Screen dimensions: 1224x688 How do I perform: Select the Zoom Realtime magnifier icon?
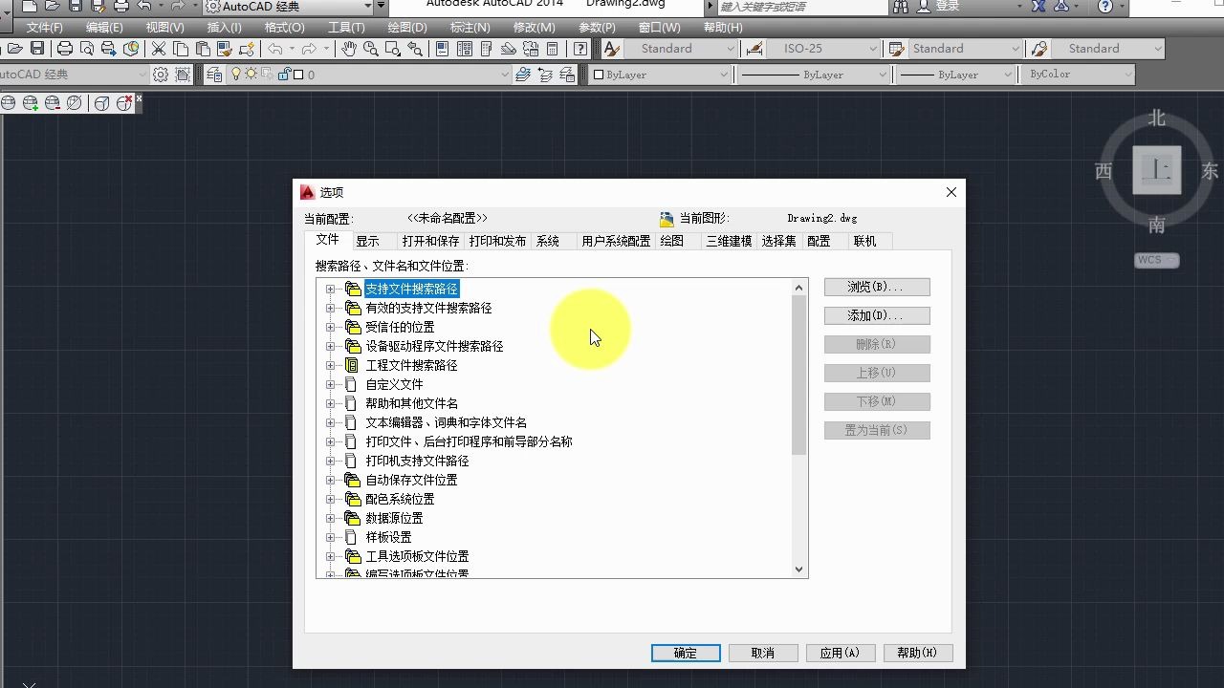371,49
